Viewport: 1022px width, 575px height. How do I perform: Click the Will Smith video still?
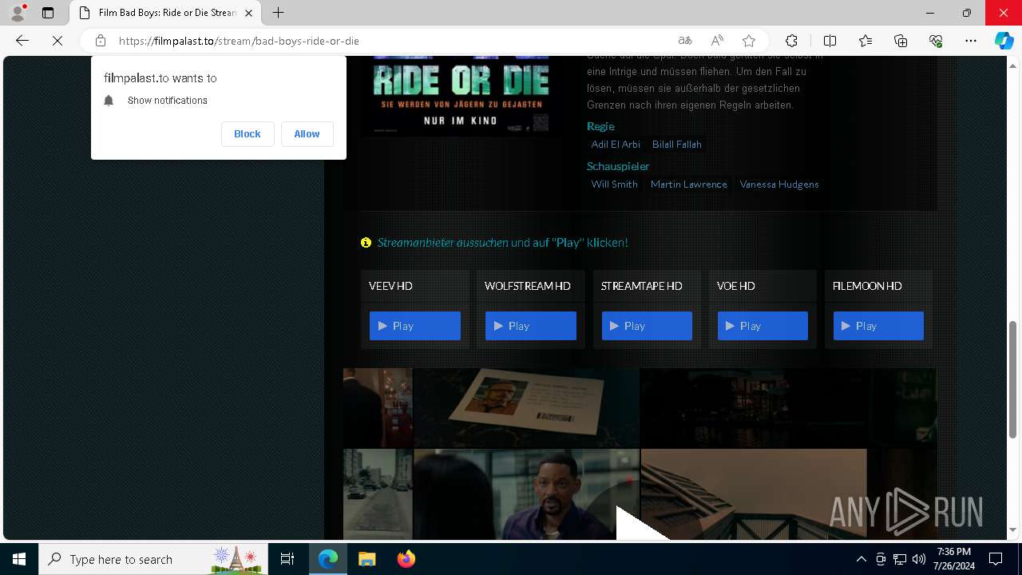click(526, 494)
